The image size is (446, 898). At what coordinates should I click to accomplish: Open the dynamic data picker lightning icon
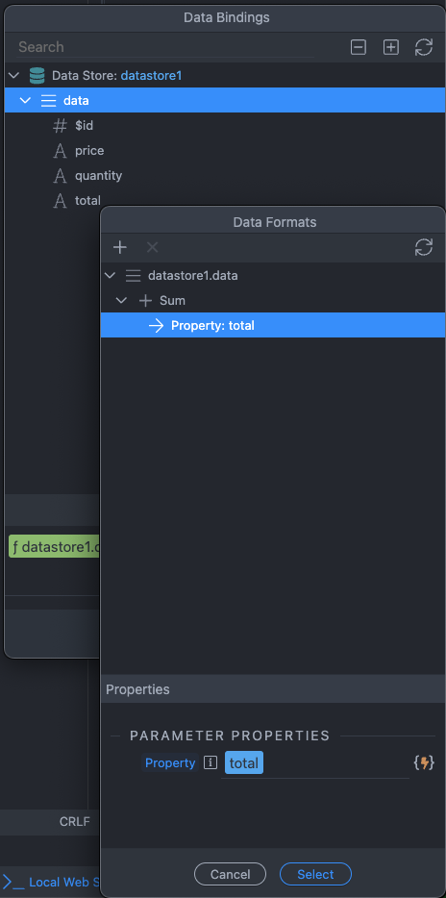[424, 762]
